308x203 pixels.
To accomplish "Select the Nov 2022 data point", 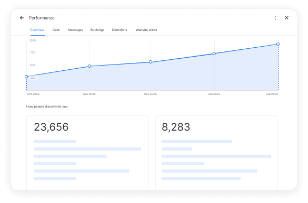I will tap(90, 66).
